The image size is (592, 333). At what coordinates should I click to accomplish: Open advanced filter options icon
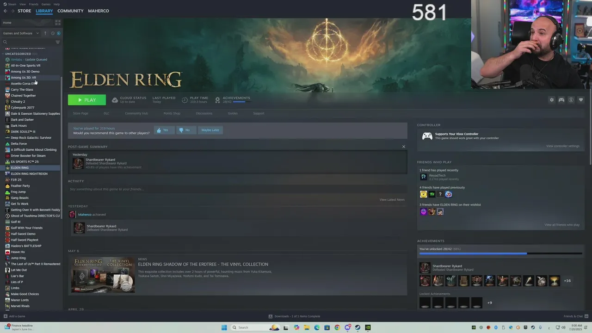click(58, 42)
